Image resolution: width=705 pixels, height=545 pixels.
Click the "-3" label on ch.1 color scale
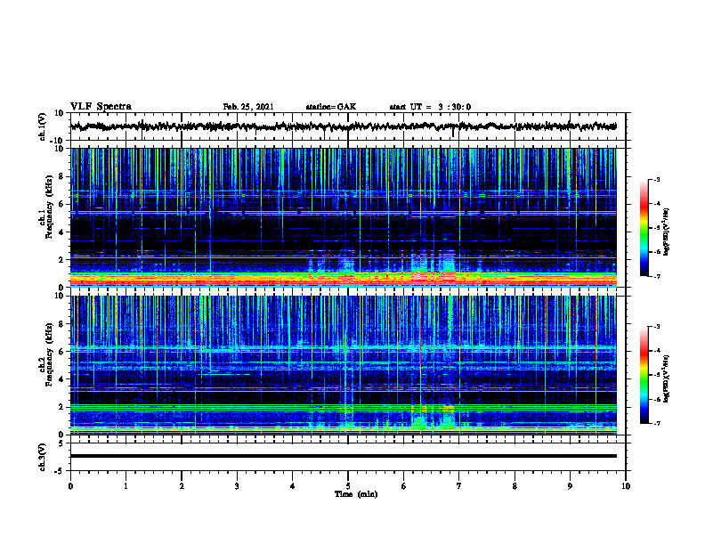click(657, 180)
